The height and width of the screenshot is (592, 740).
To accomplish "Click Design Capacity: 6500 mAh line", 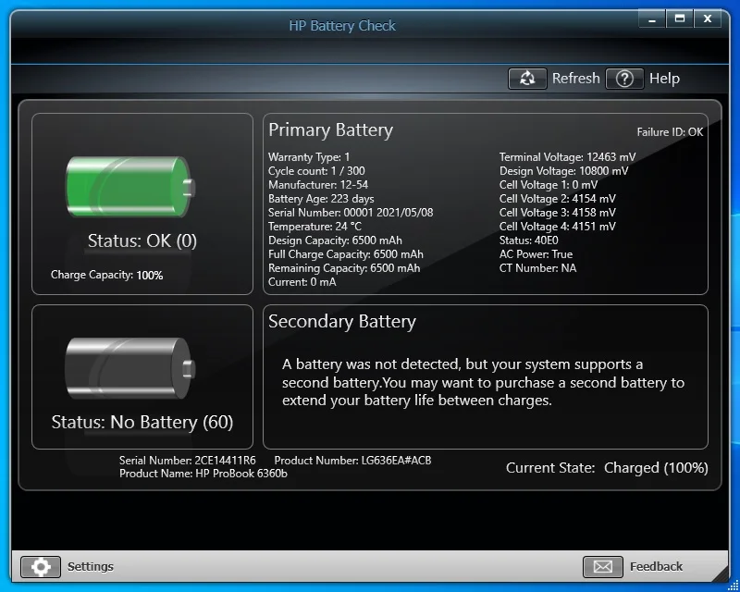I will [335, 240].
